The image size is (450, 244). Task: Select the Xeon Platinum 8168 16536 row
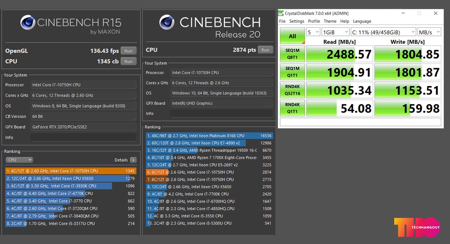[209, 136]
